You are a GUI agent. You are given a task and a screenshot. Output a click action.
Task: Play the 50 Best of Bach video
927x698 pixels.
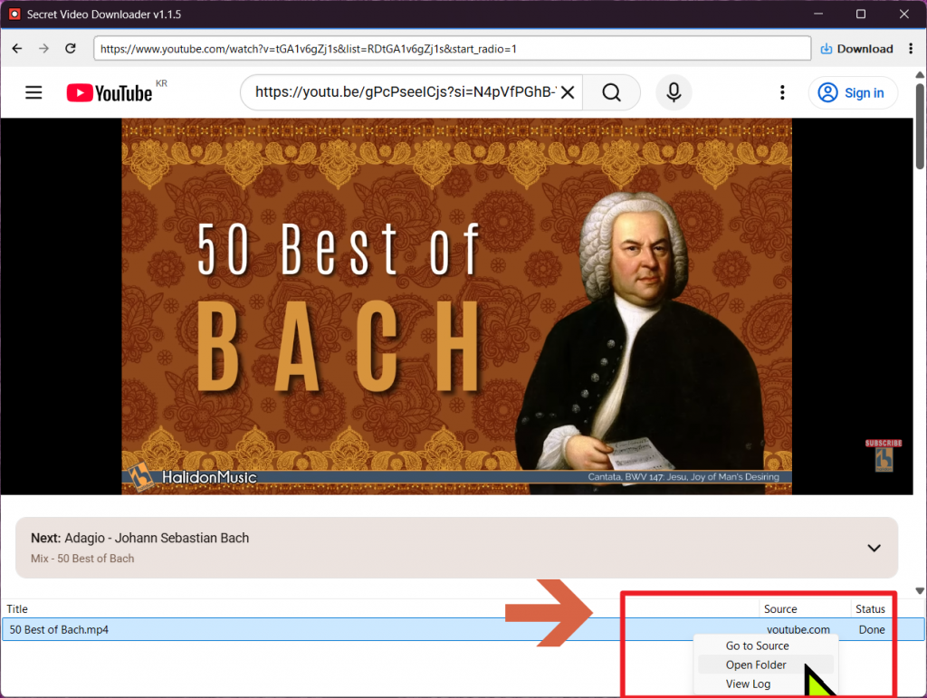click(x=456, y=306)
